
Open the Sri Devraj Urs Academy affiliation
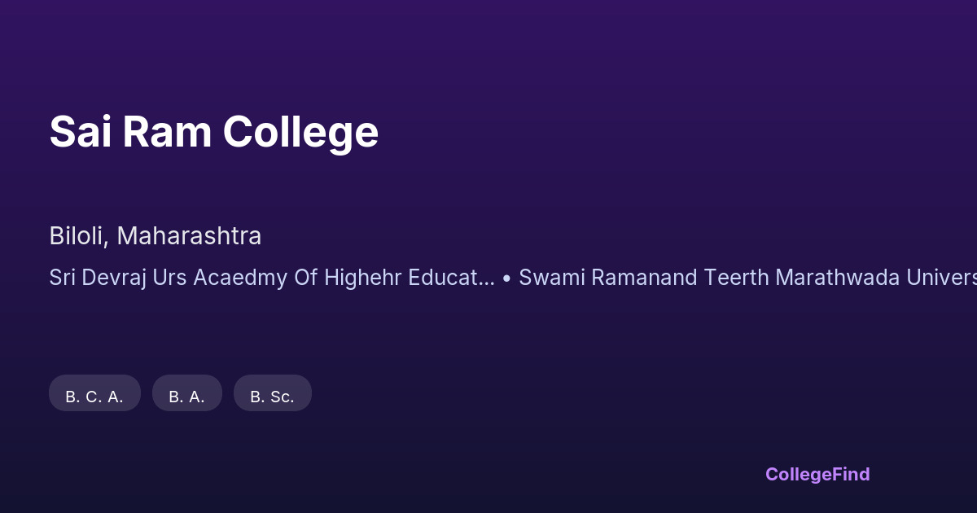(271, 278)
